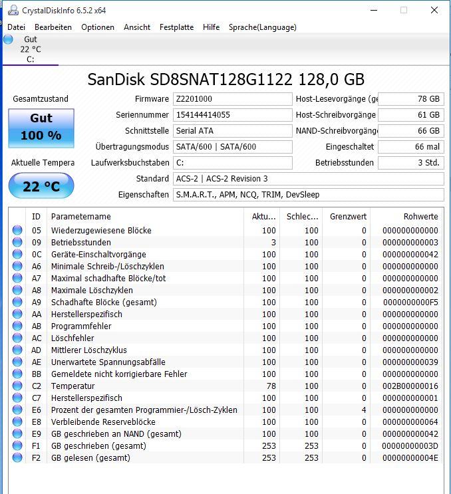Select the Temperatur parameter name

pyautogui.click(x=73, y=386)
